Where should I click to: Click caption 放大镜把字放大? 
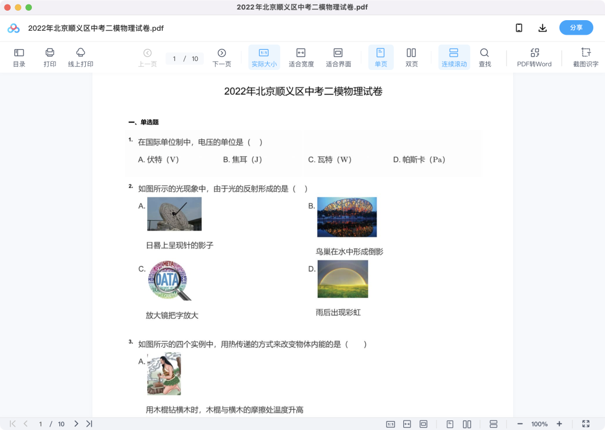[x=172, y=315]
